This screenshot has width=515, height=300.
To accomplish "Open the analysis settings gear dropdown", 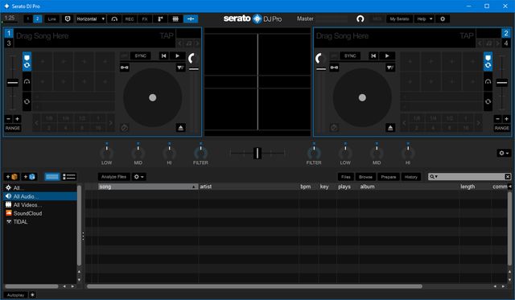I will (x=138, y=177).
